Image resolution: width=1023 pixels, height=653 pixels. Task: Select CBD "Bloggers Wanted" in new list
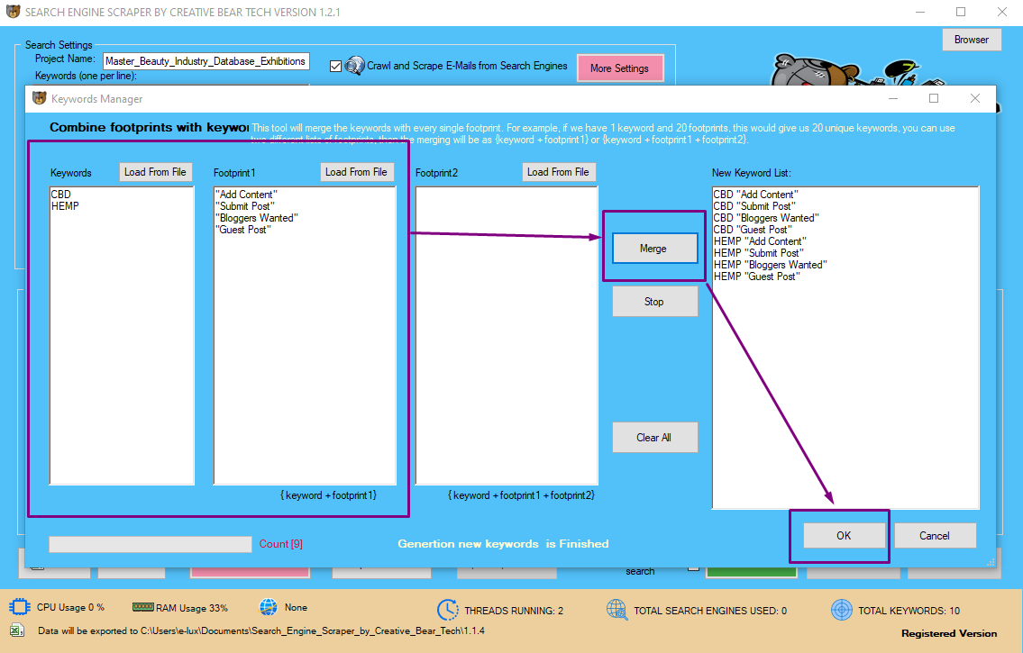click(x=766, y=218)
